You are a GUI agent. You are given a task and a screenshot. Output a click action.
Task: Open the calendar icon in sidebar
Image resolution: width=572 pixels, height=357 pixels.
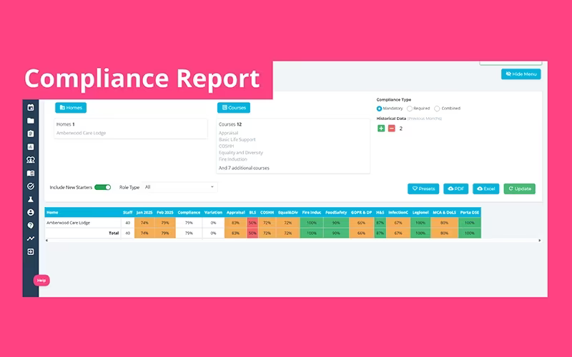tap(31, 108)
